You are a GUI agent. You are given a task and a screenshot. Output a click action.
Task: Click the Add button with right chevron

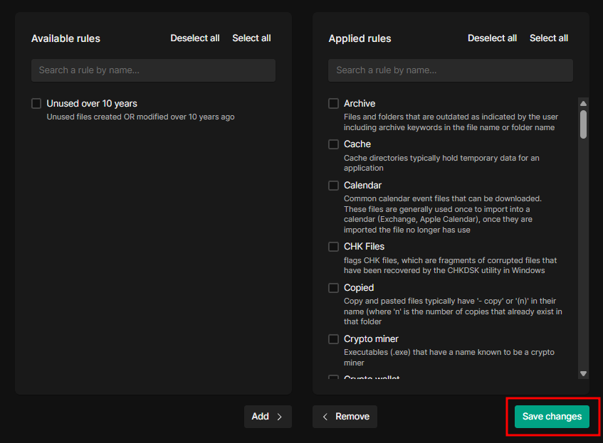click(x=268, y=417)
